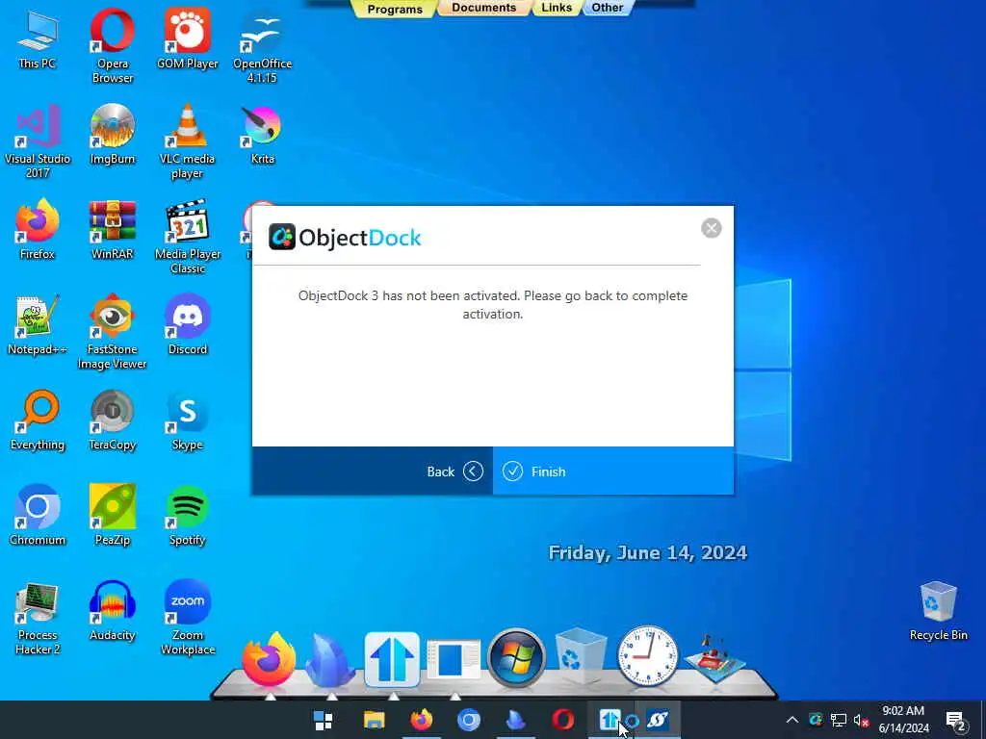Select Process Hacker 2 desktop shortcut
Image resolution: width=986 pixels, height=739 pixels.
click(x=38, y=619)
